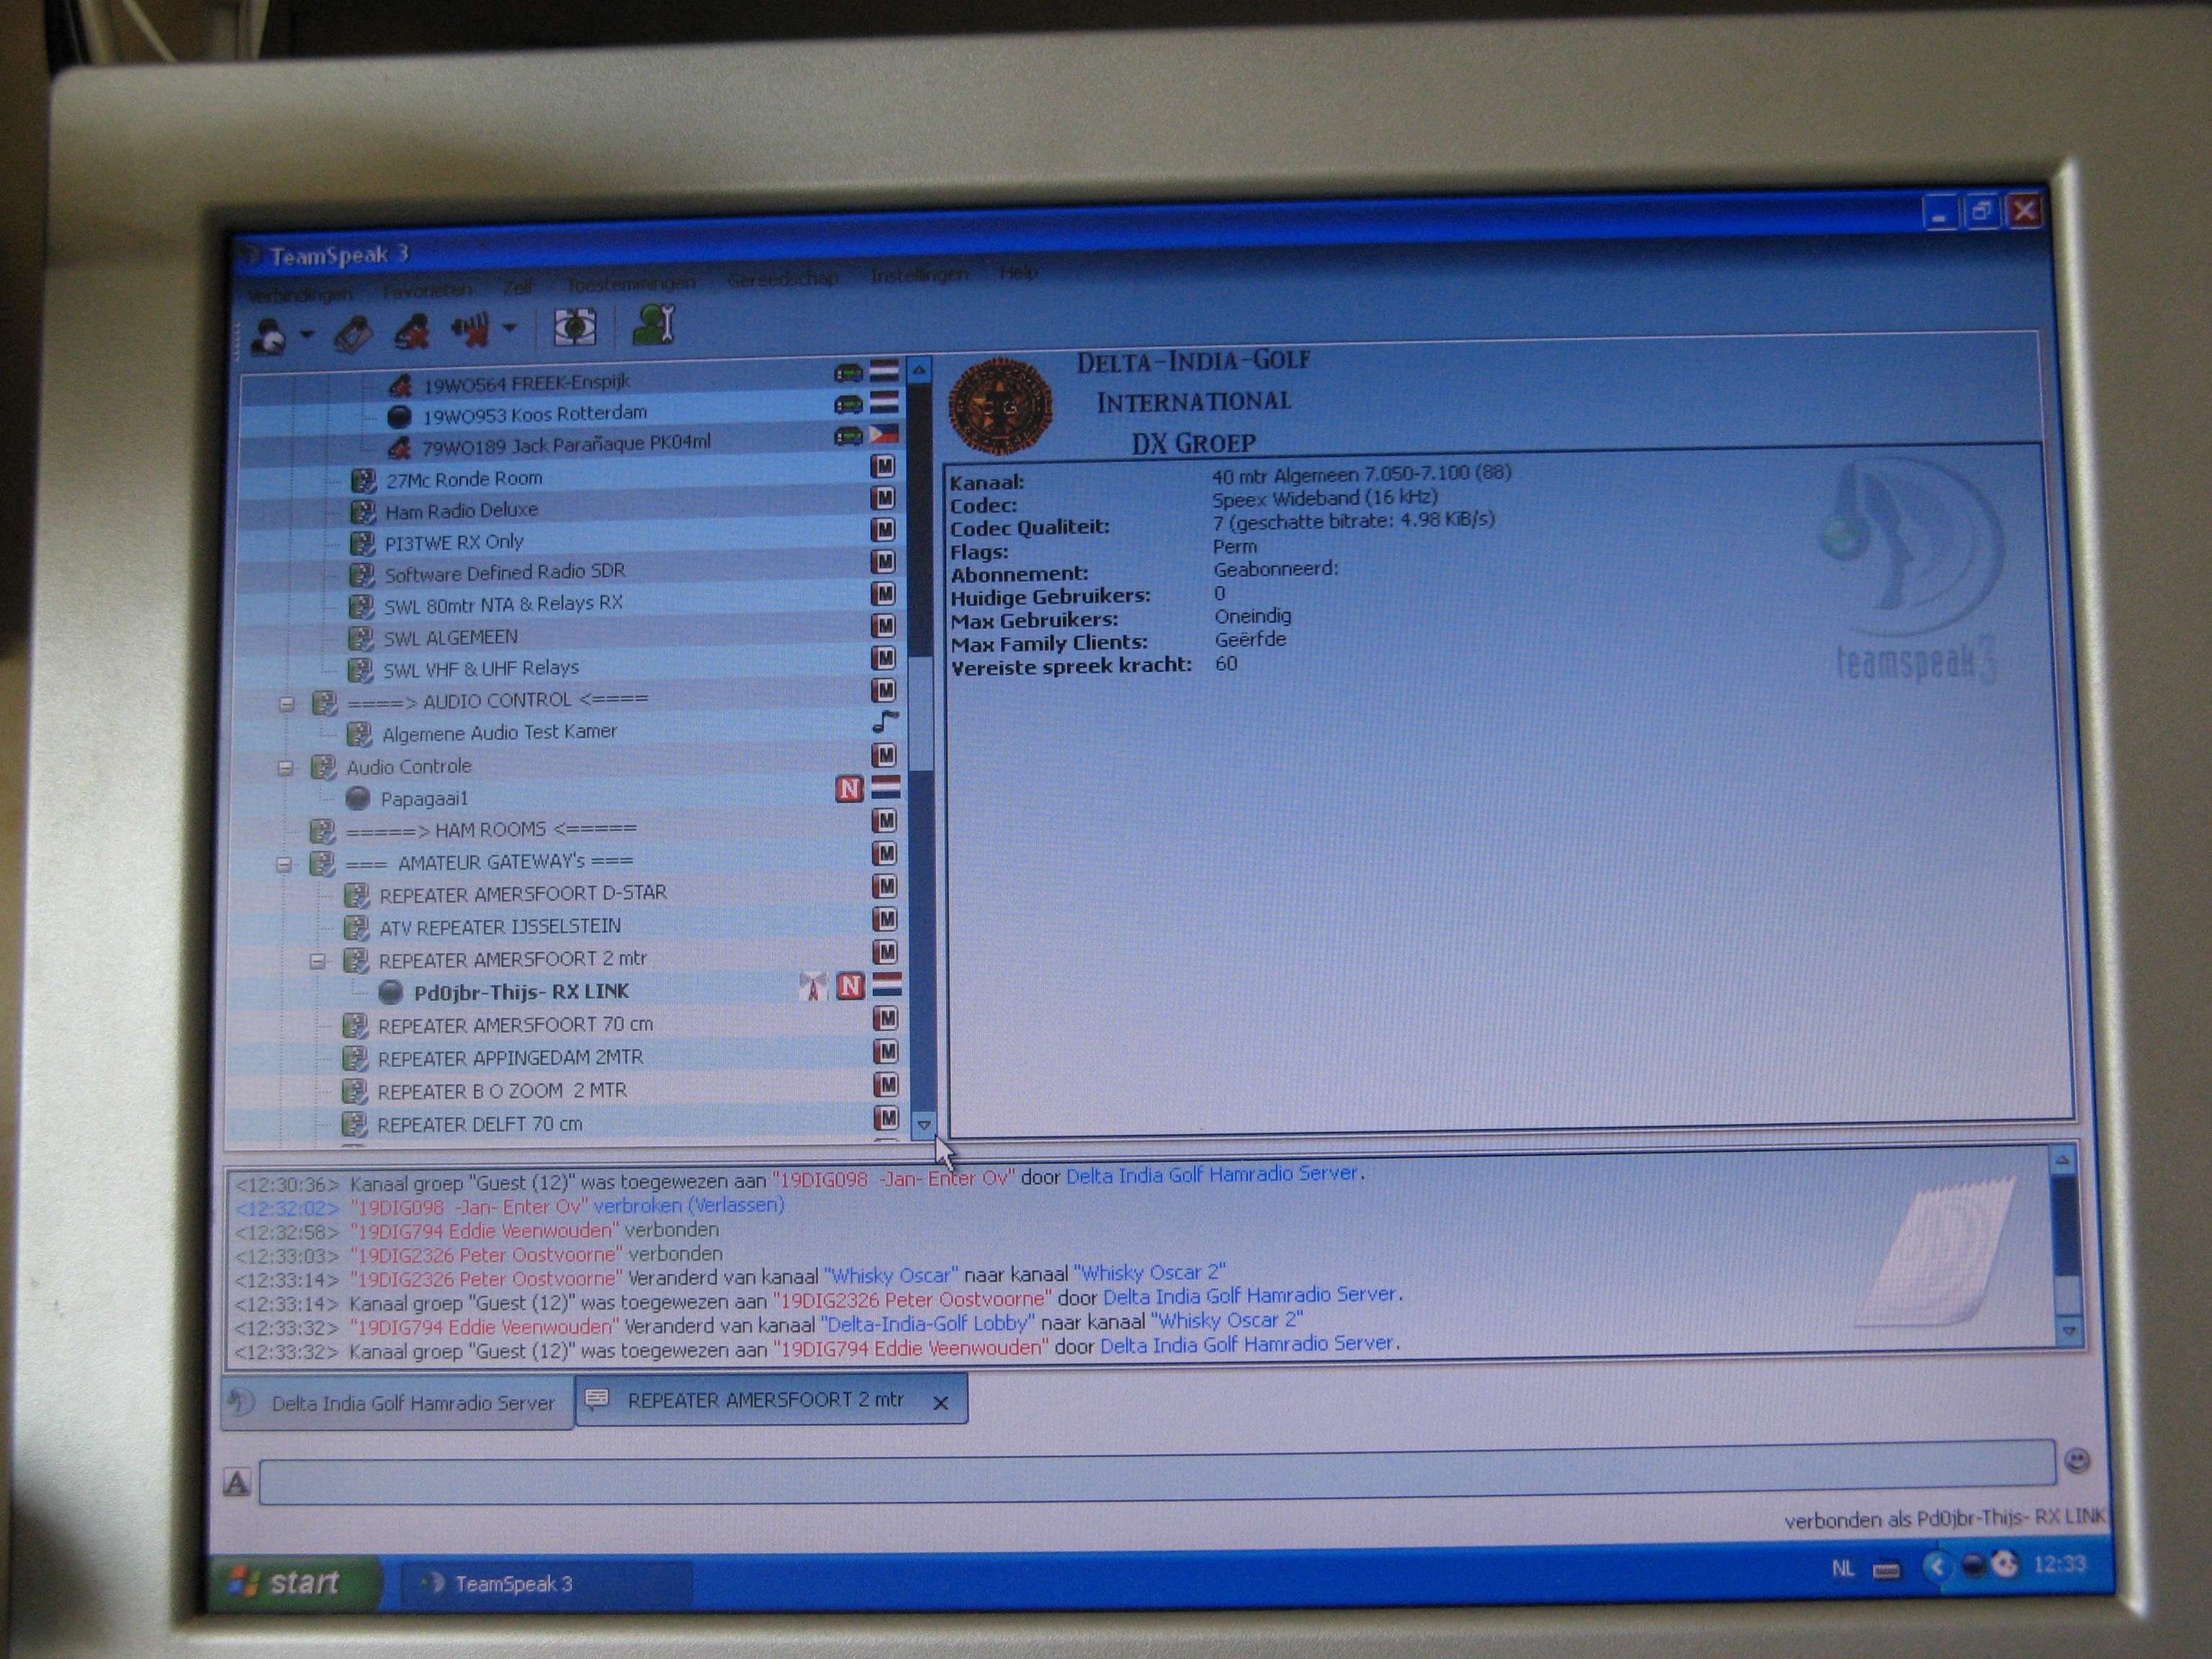Click the chat message input field
The height and width of the screenshot is (1659, 2212).
point(1157,1473)
